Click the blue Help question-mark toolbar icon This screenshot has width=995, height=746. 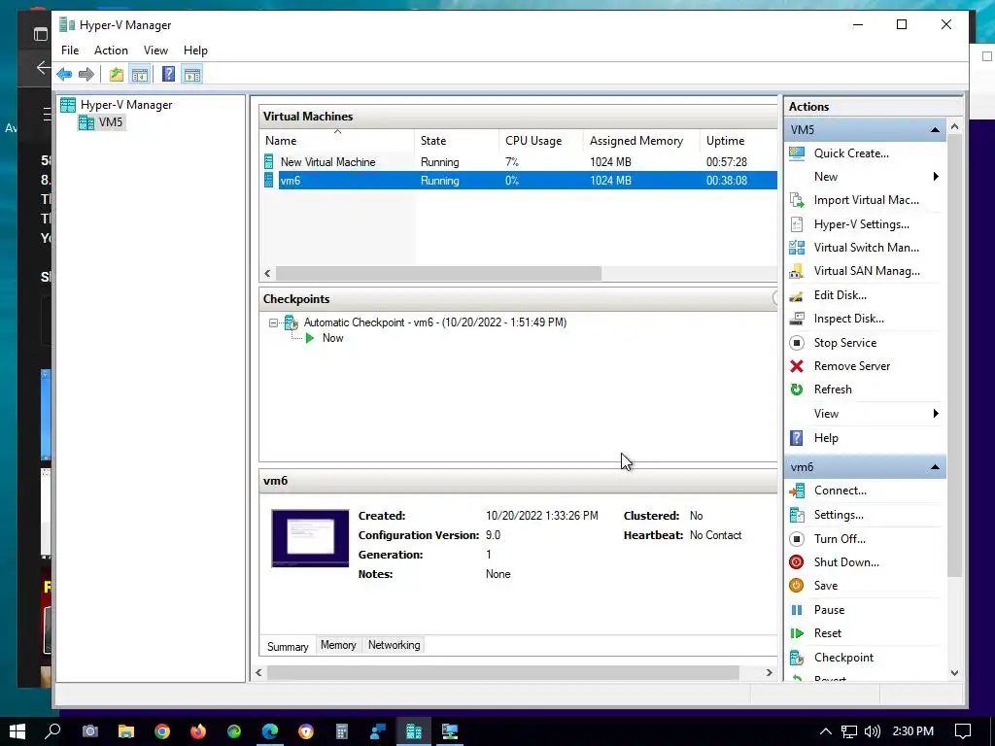(168, 74)
